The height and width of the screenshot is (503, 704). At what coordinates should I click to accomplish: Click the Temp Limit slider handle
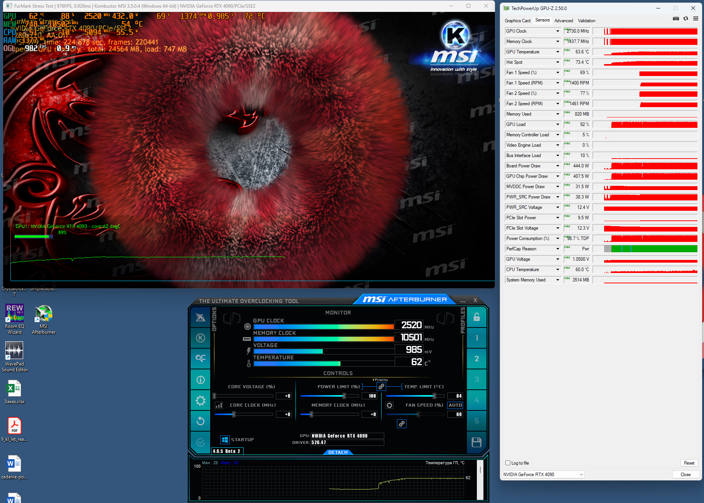[434, 396]
